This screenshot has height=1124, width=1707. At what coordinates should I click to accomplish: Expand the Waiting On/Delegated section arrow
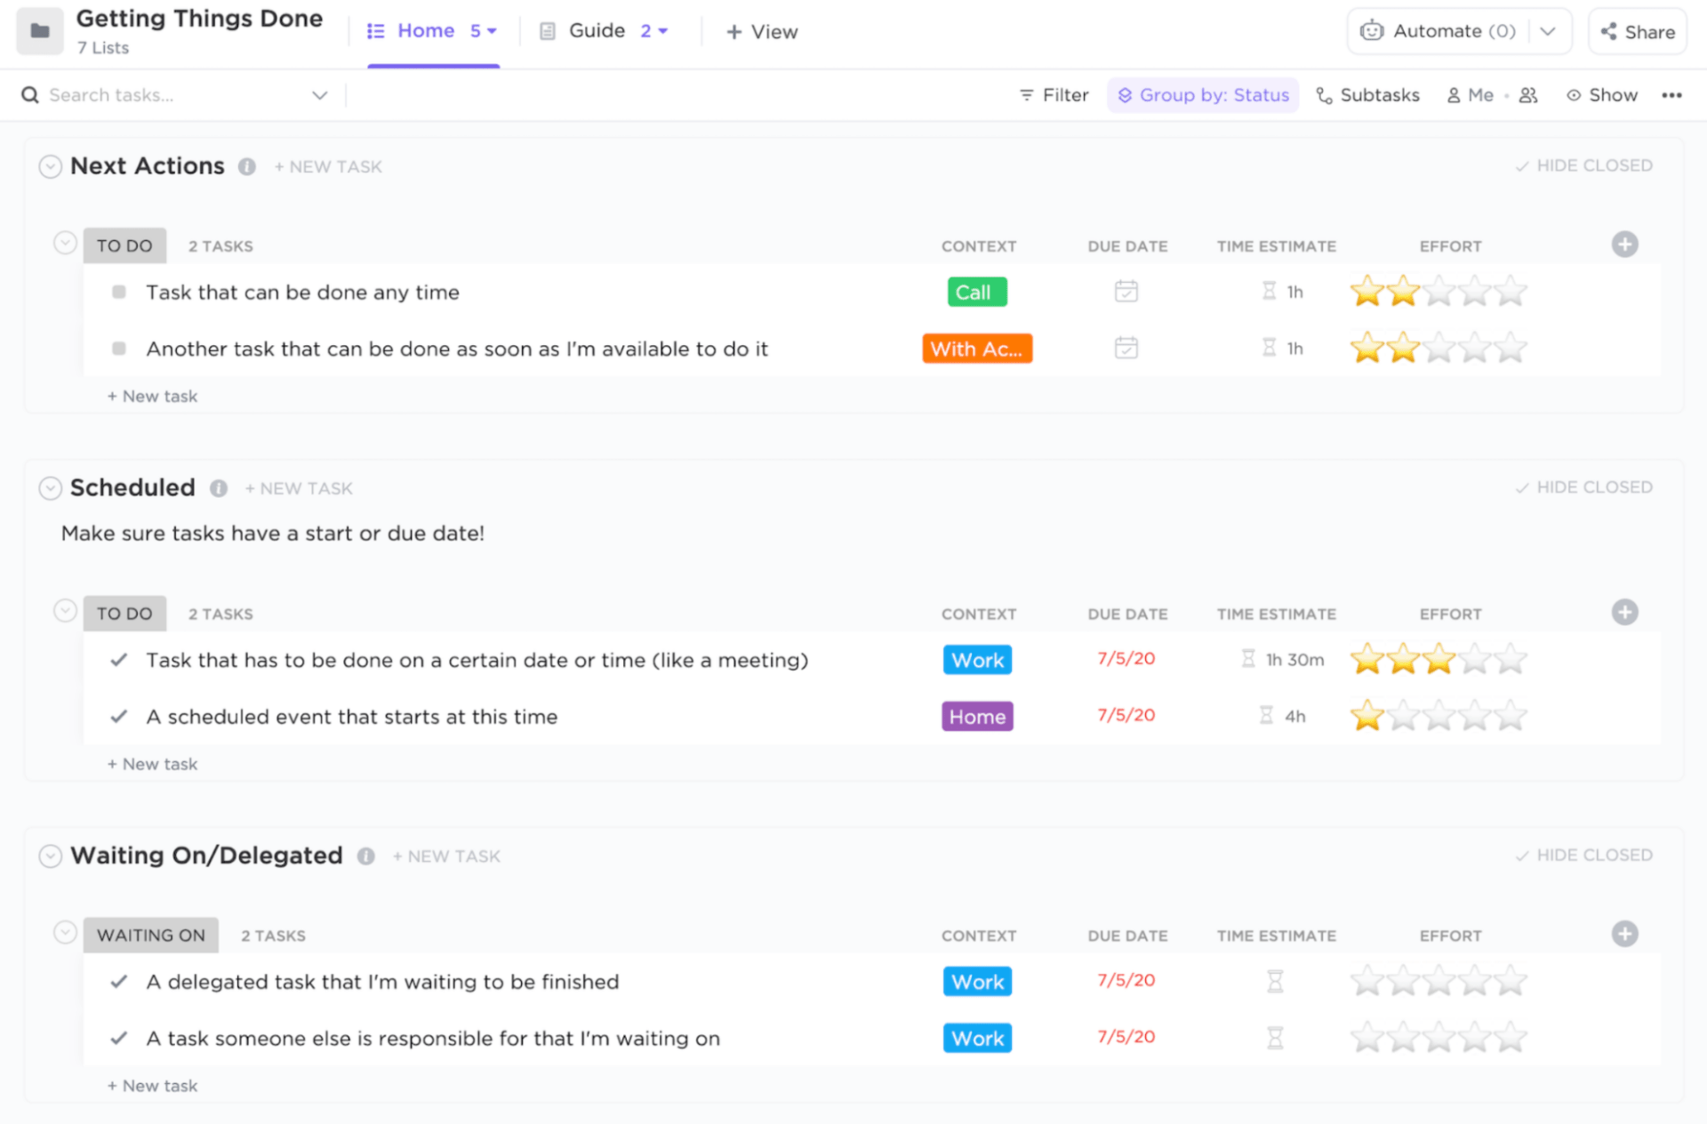[49, 855]
